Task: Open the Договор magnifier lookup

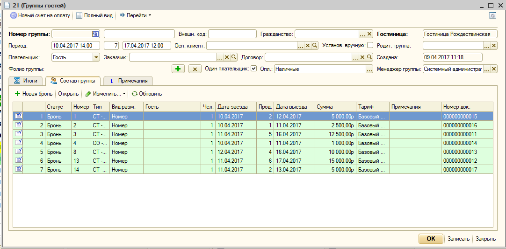Action: tap(369, 57)
